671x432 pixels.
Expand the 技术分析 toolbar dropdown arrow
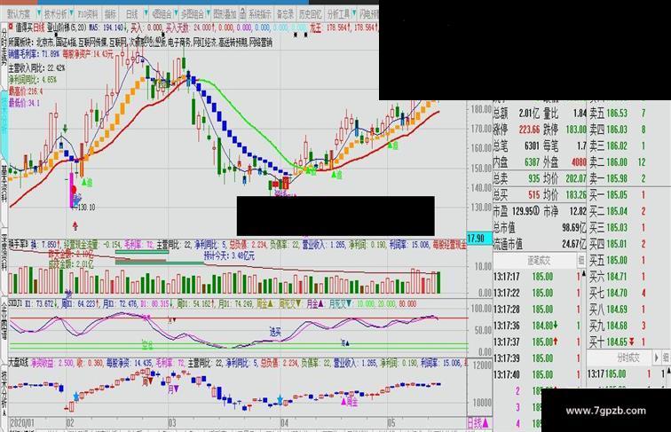click(x=71, y=13)
